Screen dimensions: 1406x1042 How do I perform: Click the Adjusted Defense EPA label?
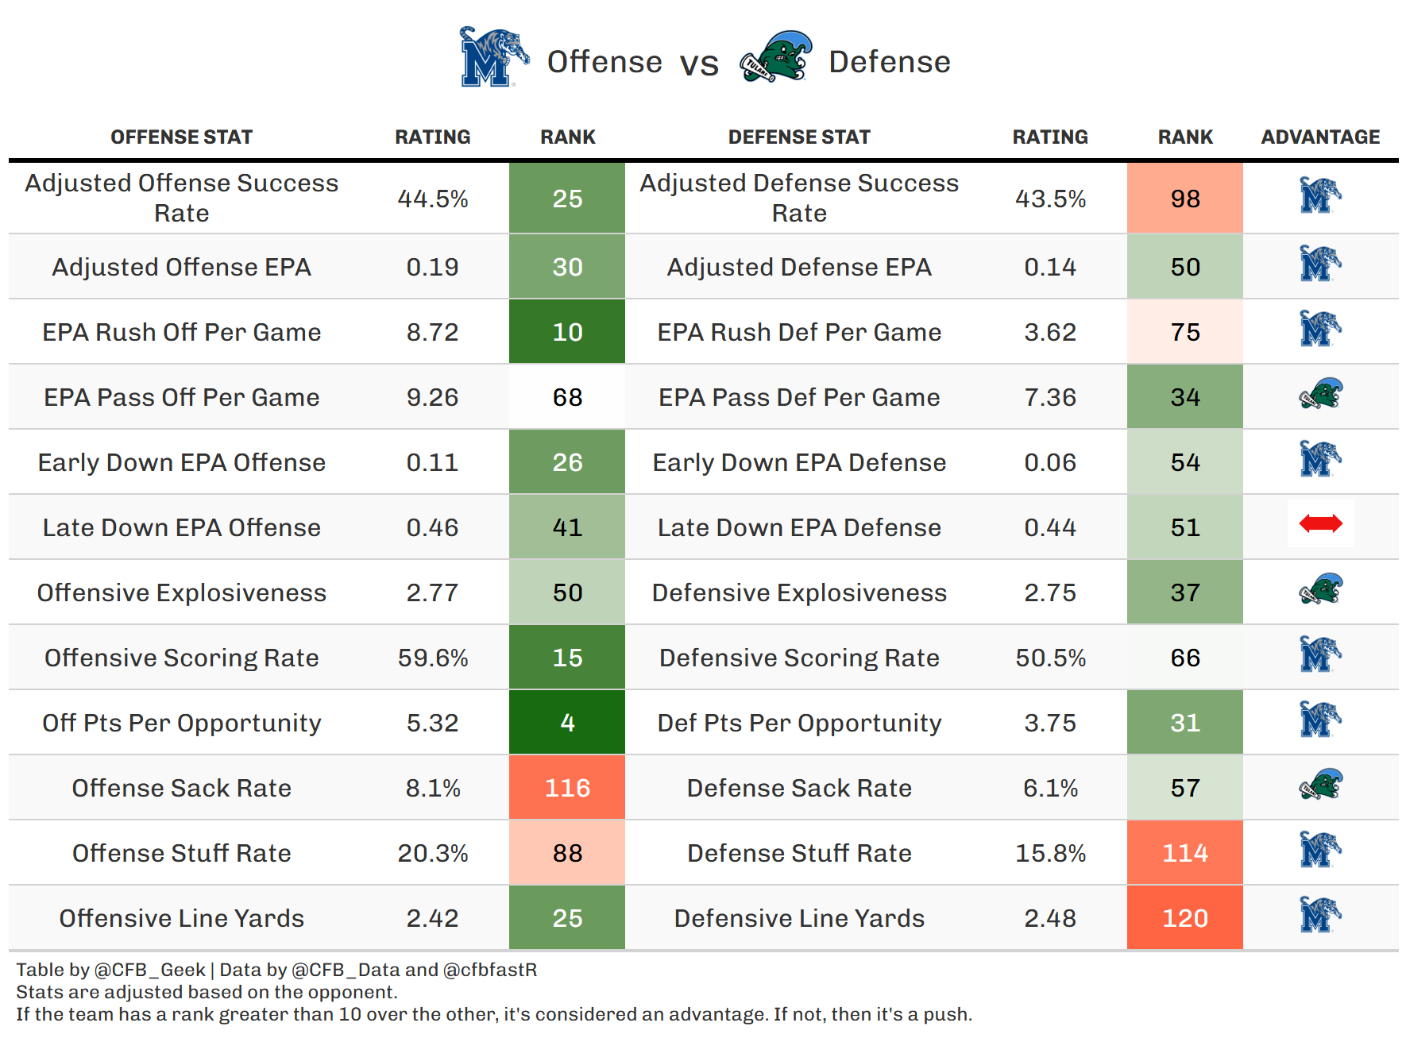click(799, 267)
